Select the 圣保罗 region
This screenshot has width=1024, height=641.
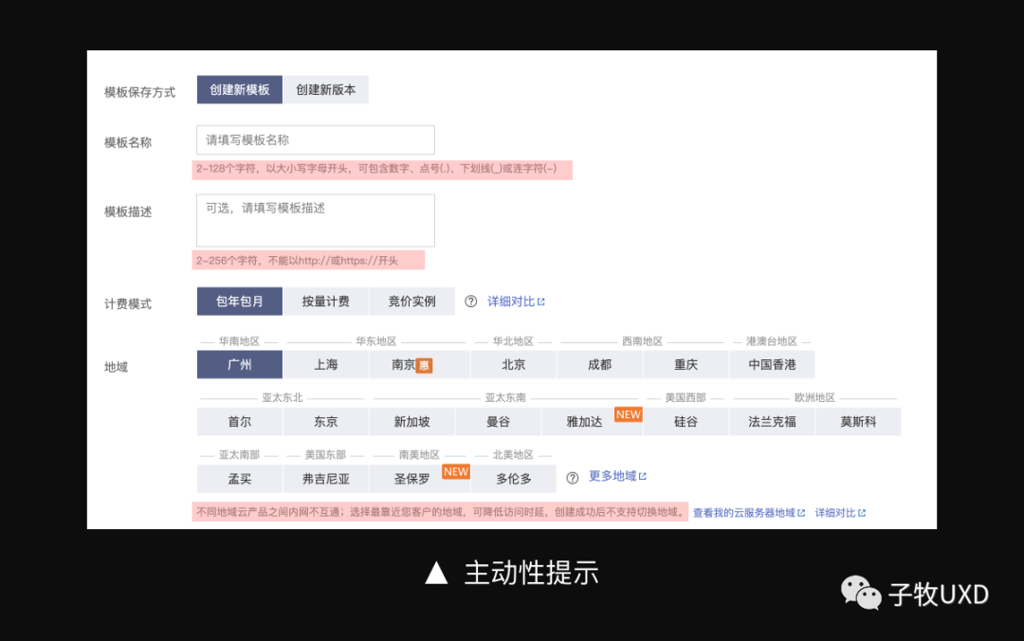click(419, 478)
